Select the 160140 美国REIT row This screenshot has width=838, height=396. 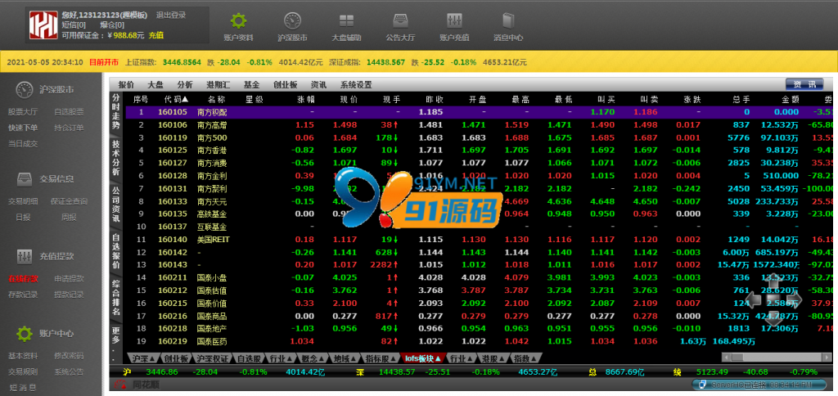[x=479, y=240]
